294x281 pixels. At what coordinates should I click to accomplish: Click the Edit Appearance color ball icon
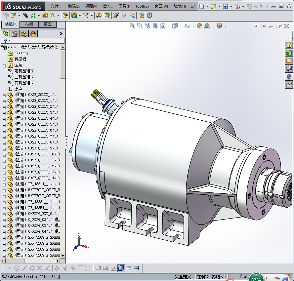tap(199, 26)
